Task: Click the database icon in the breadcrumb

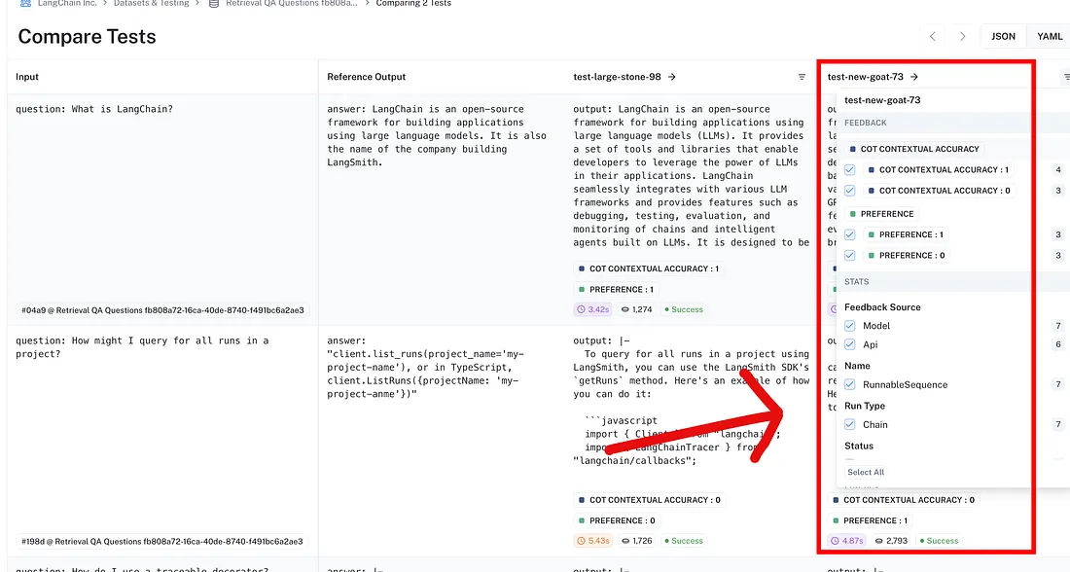Action: (214, 4)
